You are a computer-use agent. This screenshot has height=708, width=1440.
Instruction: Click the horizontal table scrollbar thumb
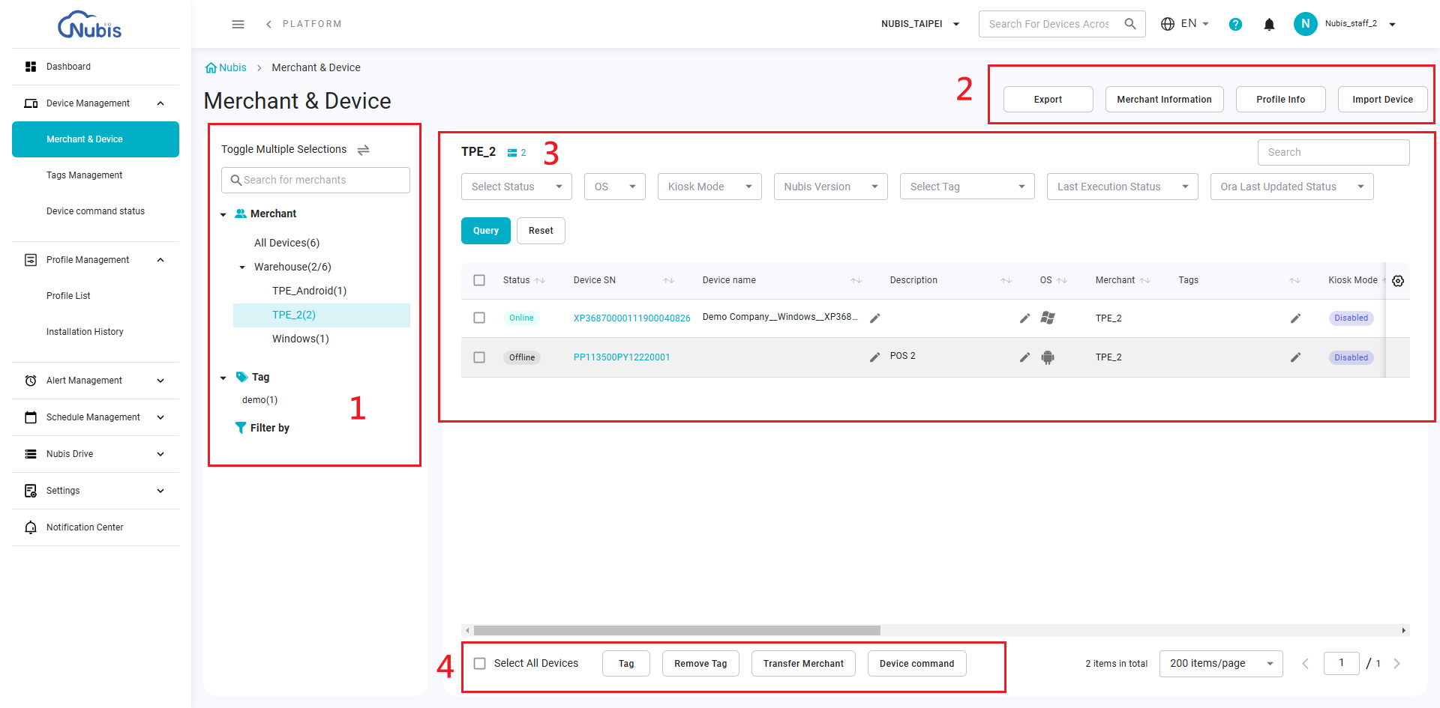tap(676, 630)
